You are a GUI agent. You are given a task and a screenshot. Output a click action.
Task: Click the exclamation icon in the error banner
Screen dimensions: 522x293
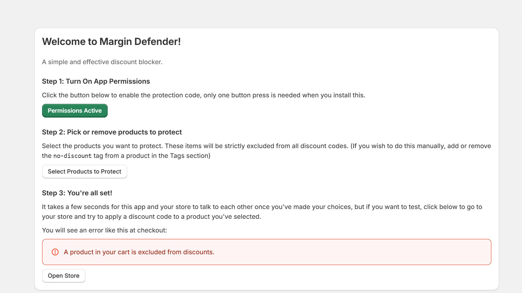pyautogui.click(x=55, y=252)
